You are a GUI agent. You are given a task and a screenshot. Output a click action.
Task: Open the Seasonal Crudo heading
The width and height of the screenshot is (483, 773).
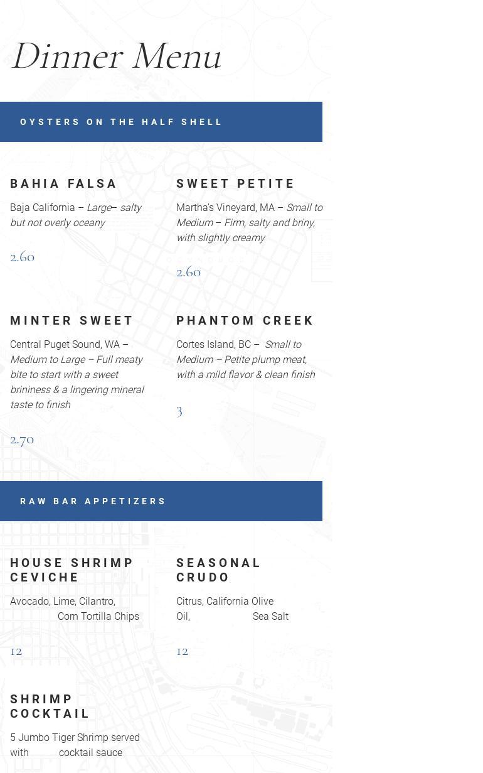(218, 570)
